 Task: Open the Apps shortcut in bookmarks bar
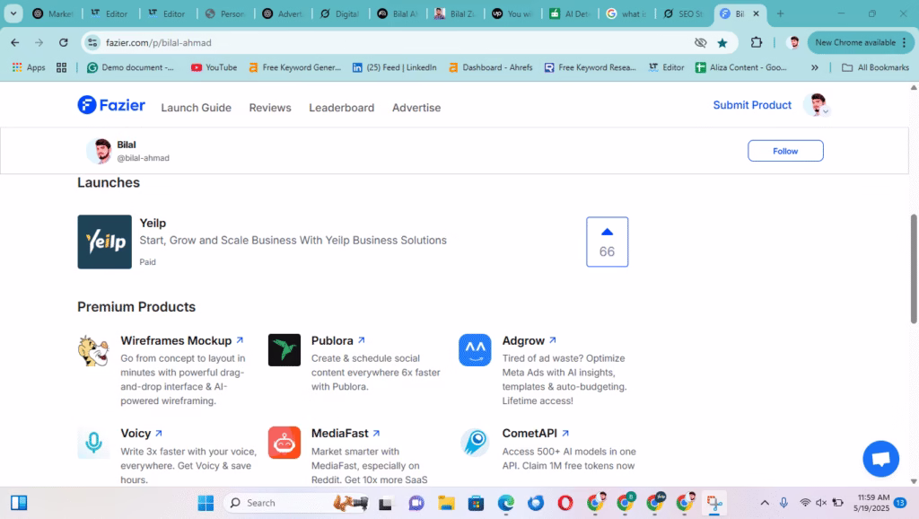tap(29, 67)
